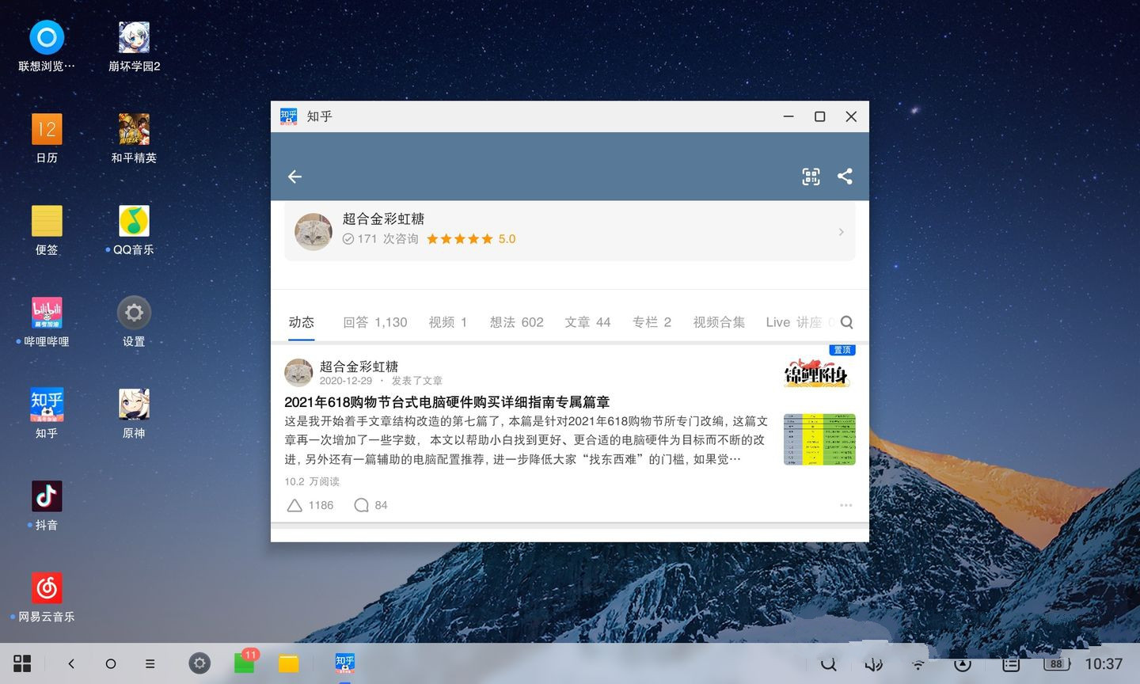The height and width of the screenshot is (684, 1140).
Task: Open the author name 超合金彩虹糖 in the feed post
Action: pyautogui.click(x=359, y=367)
